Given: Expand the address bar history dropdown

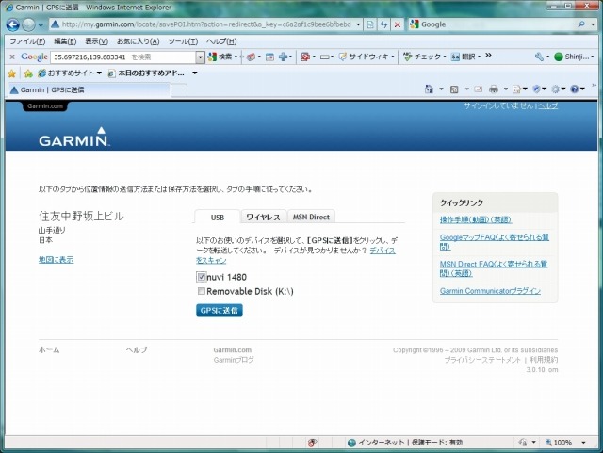Looking at the screenshot, I should 358,24.
